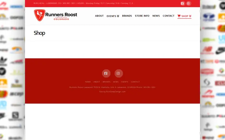Viewport: 225px width, 140px height.
Task: Follow footer News link
Action: point(116,82)
